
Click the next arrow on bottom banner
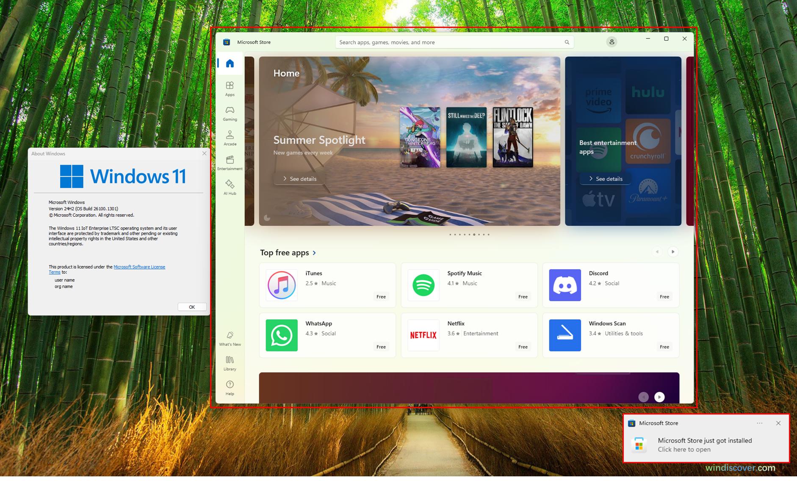(x=659, y=397)
